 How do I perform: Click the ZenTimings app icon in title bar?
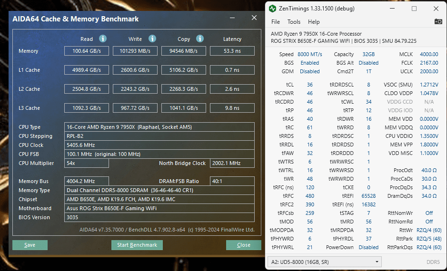[x=273, y=9]
